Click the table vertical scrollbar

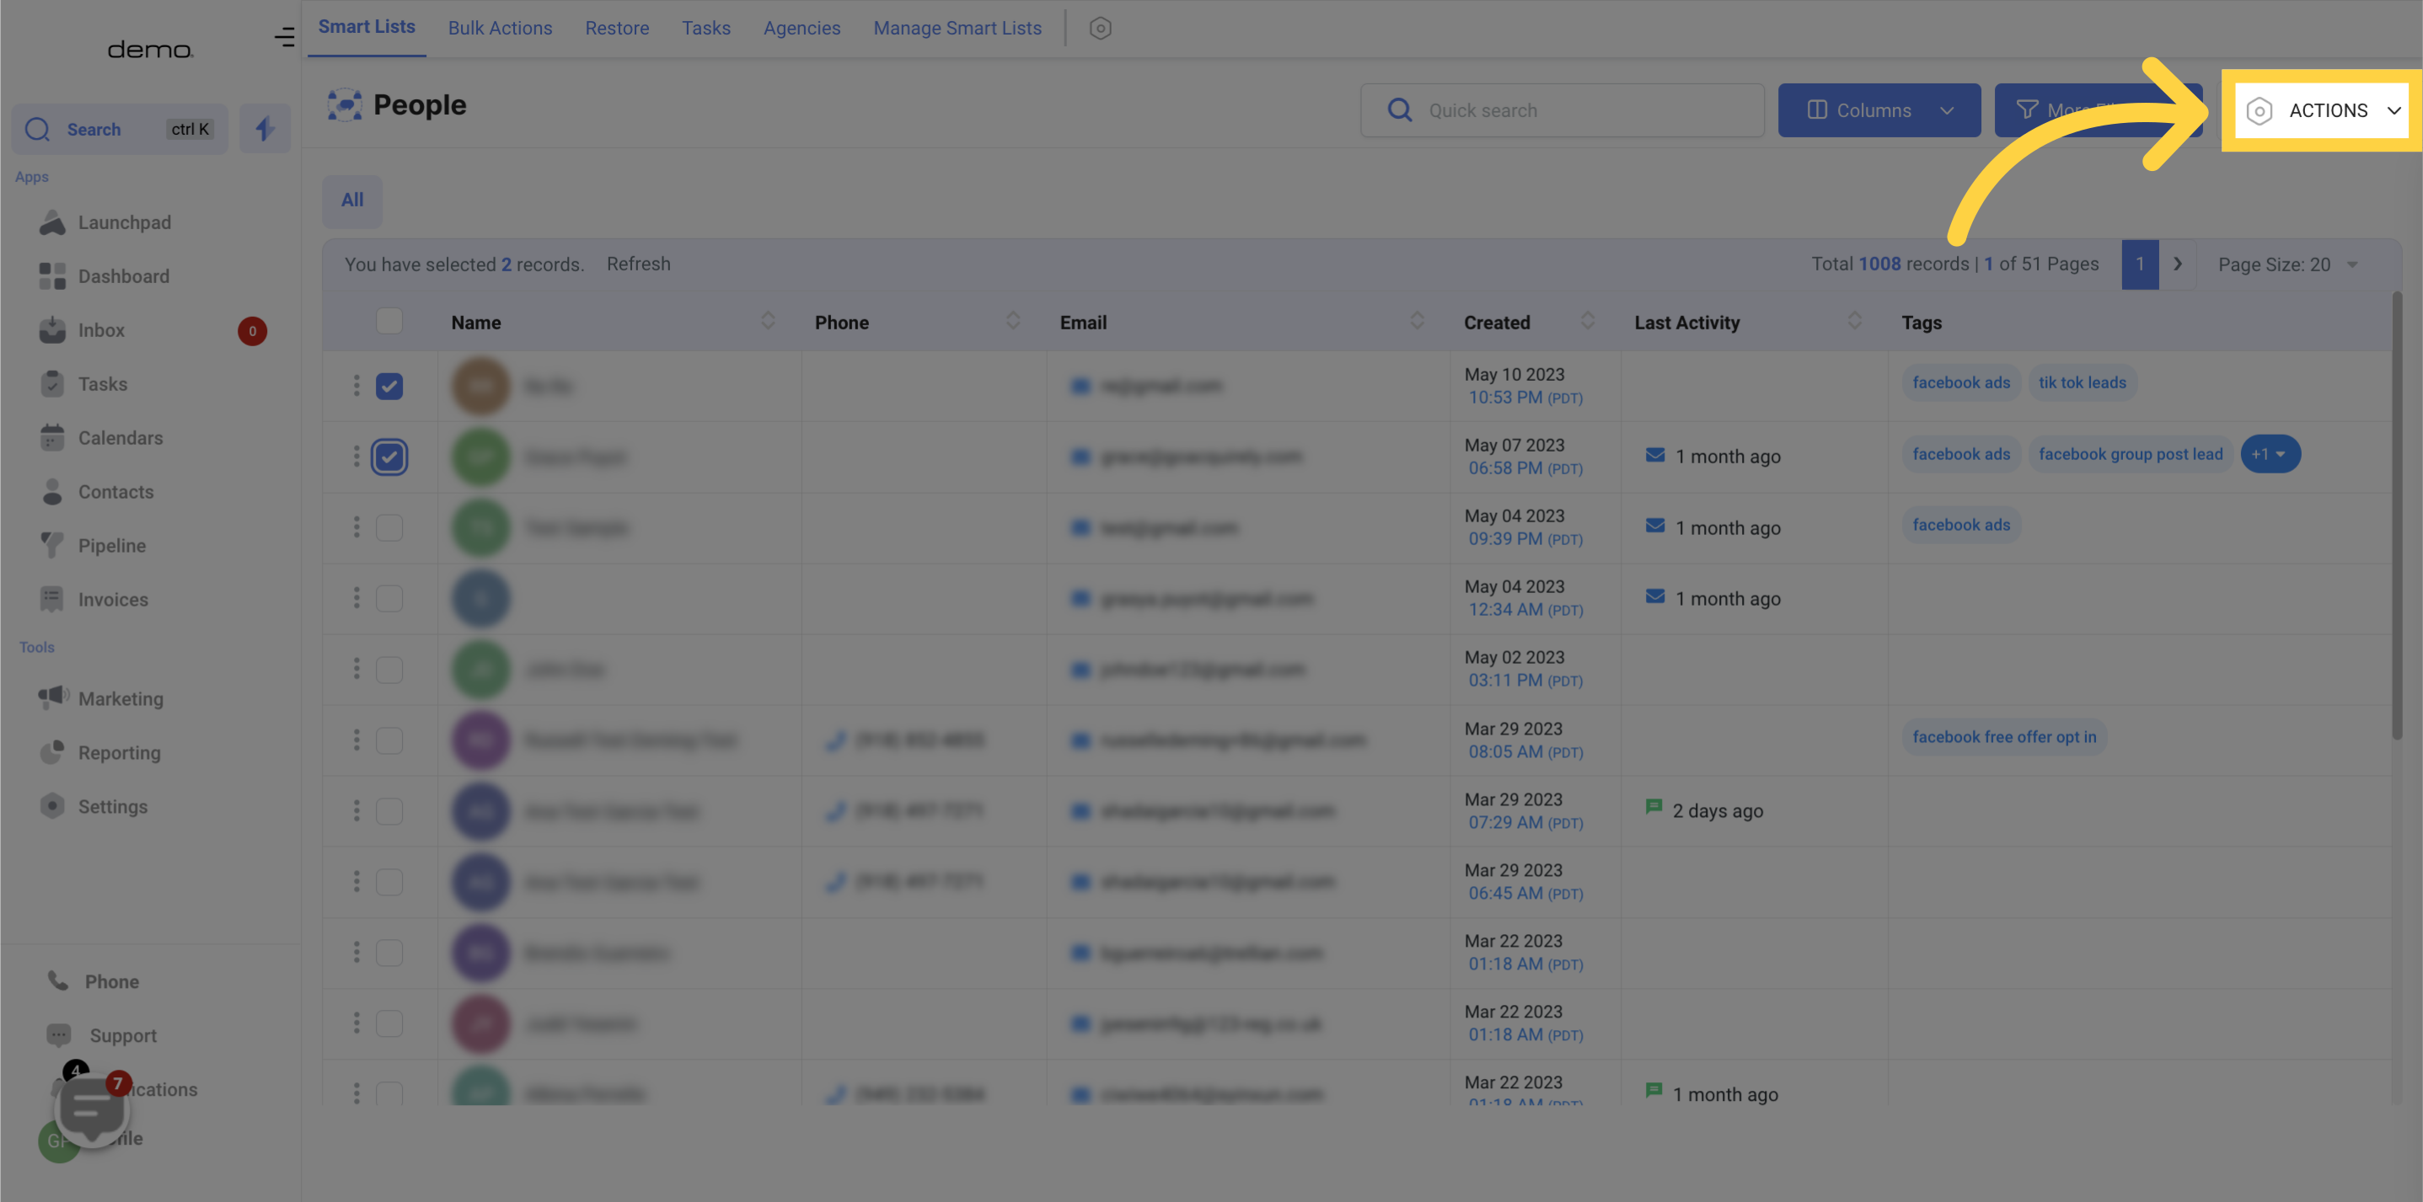coord(2397,517)
